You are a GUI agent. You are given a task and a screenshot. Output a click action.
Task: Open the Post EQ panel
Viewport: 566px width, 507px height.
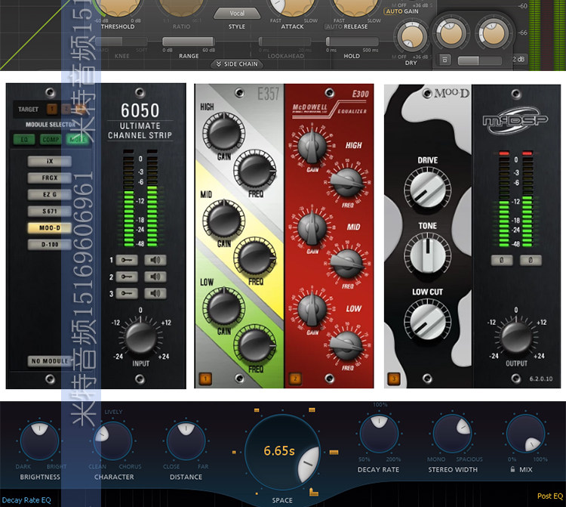[549, 496]
